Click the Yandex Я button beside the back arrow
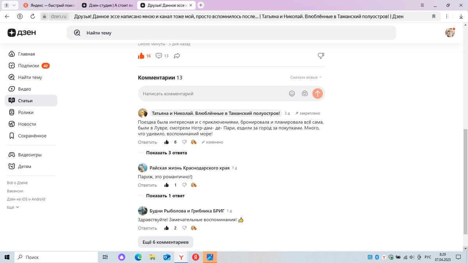This screenshot has width=468, height=263. pos(19,16)
